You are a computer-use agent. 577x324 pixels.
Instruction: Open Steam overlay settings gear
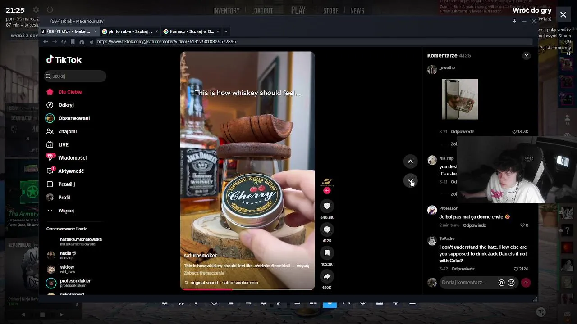click(x=36, y=10)
